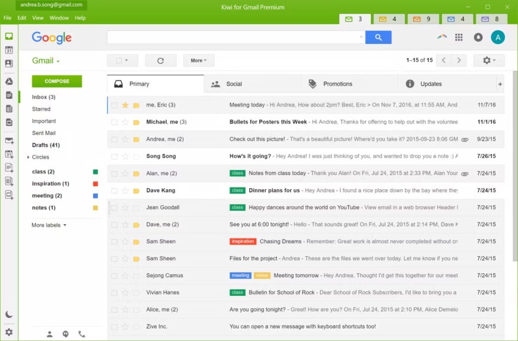Open the More actions dropdown
Image resolution: width=518 pixels, height=341 pixels.
click(198, 60)
